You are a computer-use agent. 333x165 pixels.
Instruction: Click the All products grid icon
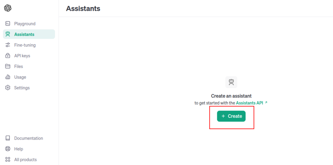[8, 159]
